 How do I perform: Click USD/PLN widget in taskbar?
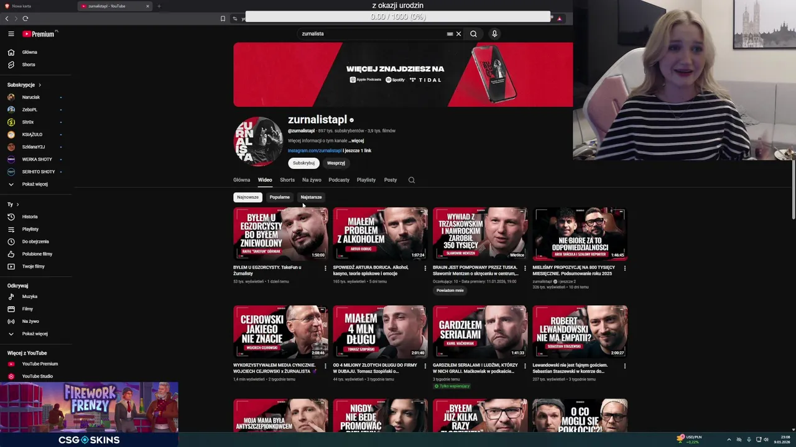(689, 440)
